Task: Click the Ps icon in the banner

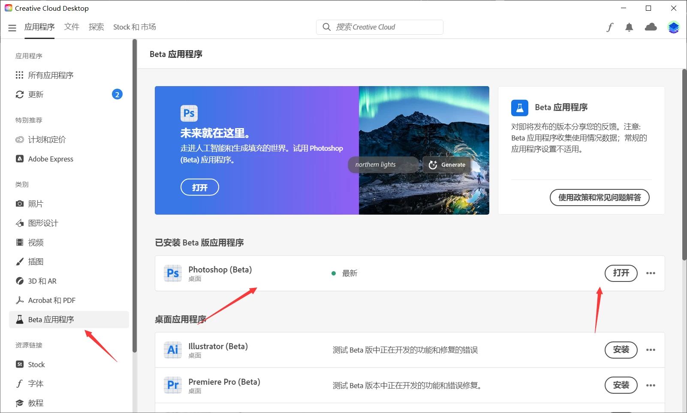Action: [x=189, y=113]
